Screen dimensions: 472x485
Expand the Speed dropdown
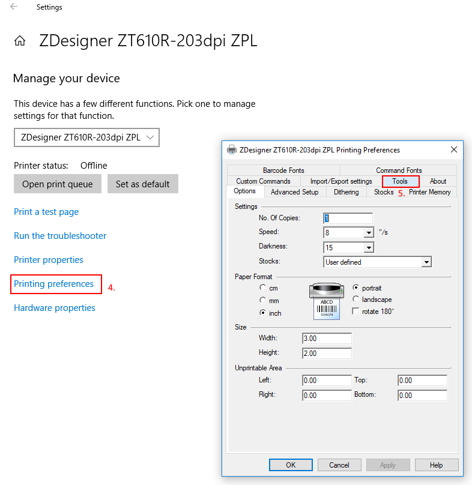tap(369, 233)
